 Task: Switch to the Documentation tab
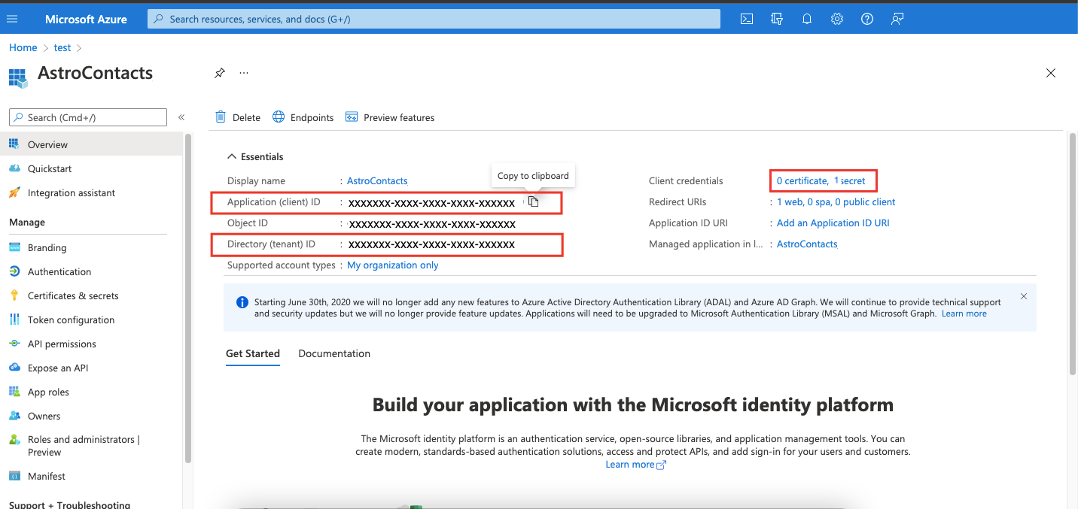pos(334,353)
